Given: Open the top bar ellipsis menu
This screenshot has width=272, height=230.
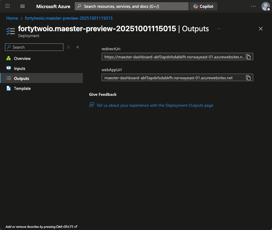Looking at the screenshot, I should tap(253, 6).
